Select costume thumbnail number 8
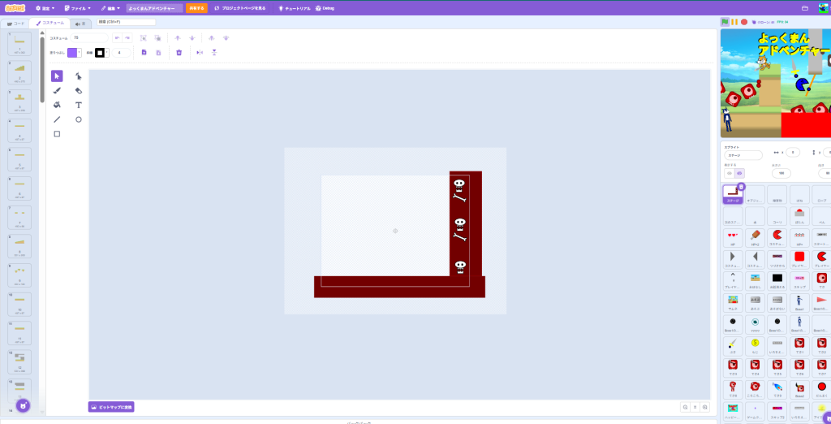Screen dimensions: 831x424 19,245
